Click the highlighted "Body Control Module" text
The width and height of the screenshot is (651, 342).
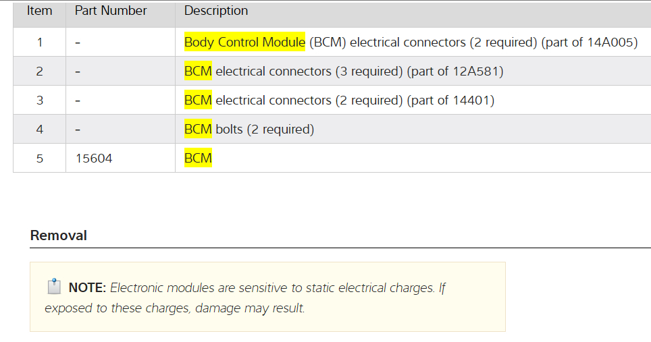click(244, 42)
